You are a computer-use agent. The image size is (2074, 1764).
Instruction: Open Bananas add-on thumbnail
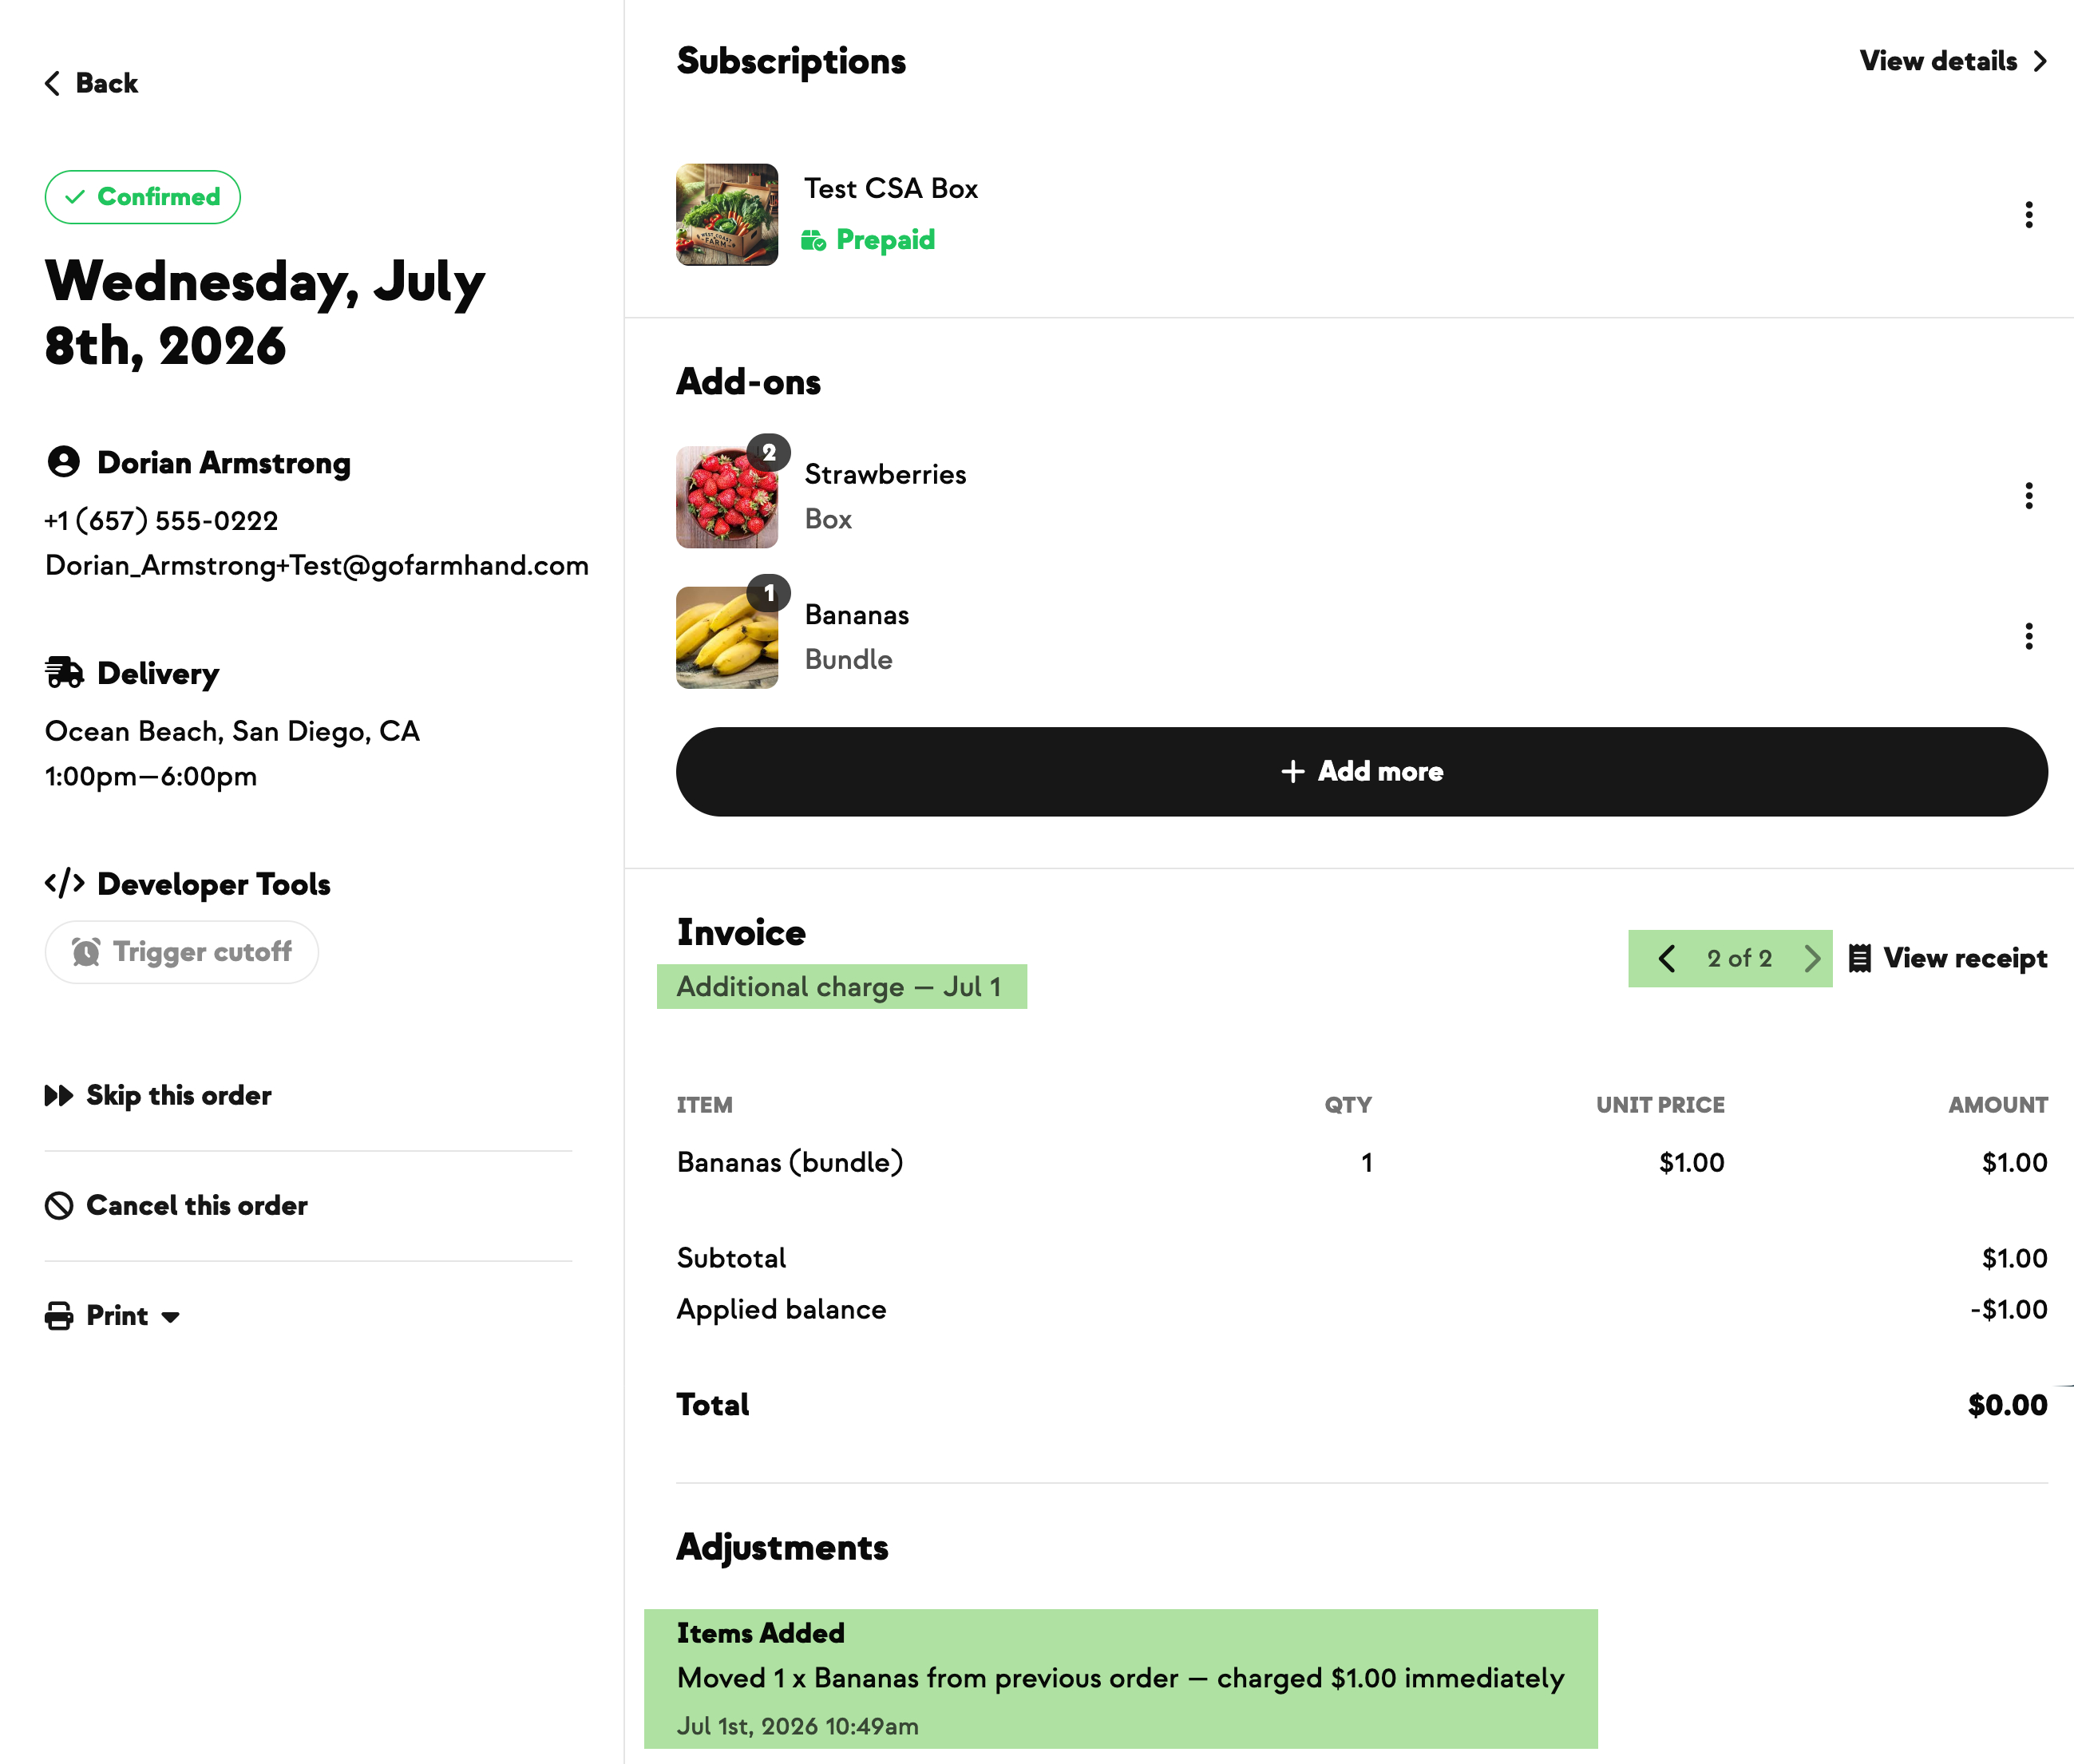tap(727, 637)
